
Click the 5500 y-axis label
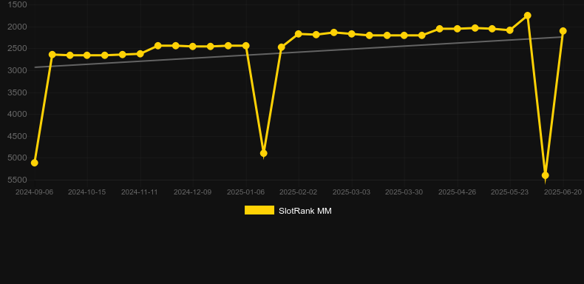point(17,180)
